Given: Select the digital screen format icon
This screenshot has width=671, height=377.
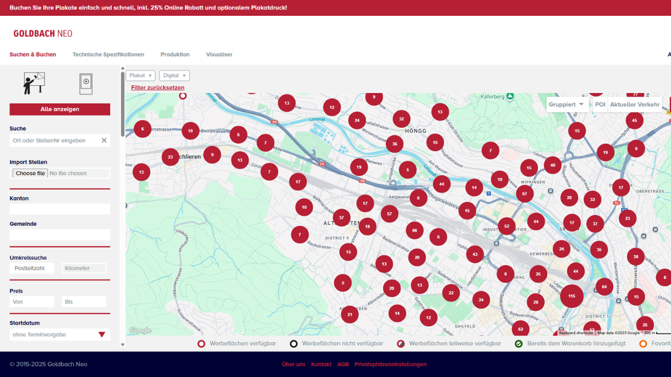Looking at the screenshot, I should coord(86,84).
